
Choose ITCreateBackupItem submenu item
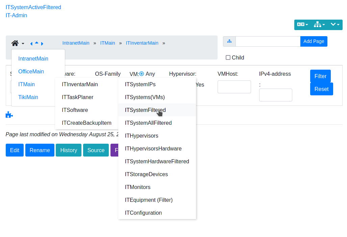click(x=87, y=123)
